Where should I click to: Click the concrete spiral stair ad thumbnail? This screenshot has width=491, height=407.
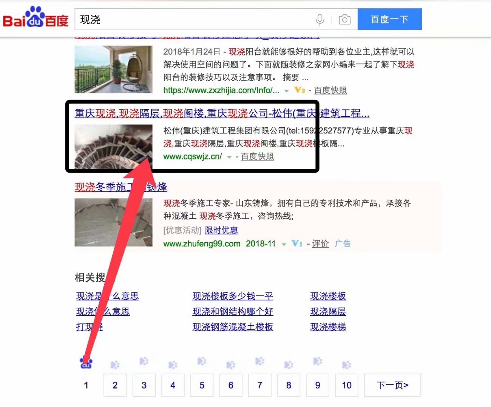(x=114, y=222)
